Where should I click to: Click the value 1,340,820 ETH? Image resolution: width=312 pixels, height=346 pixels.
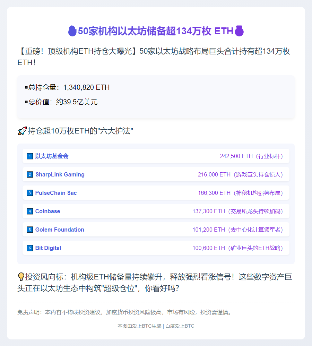tap(86, 87)
